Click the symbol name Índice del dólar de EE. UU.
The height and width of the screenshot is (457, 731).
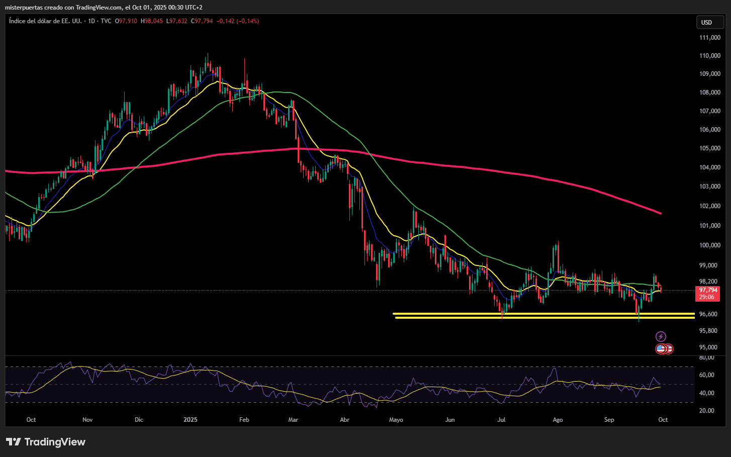[x=45, y=21]
